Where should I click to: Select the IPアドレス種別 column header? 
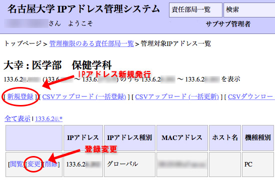[x=129, y=138]
